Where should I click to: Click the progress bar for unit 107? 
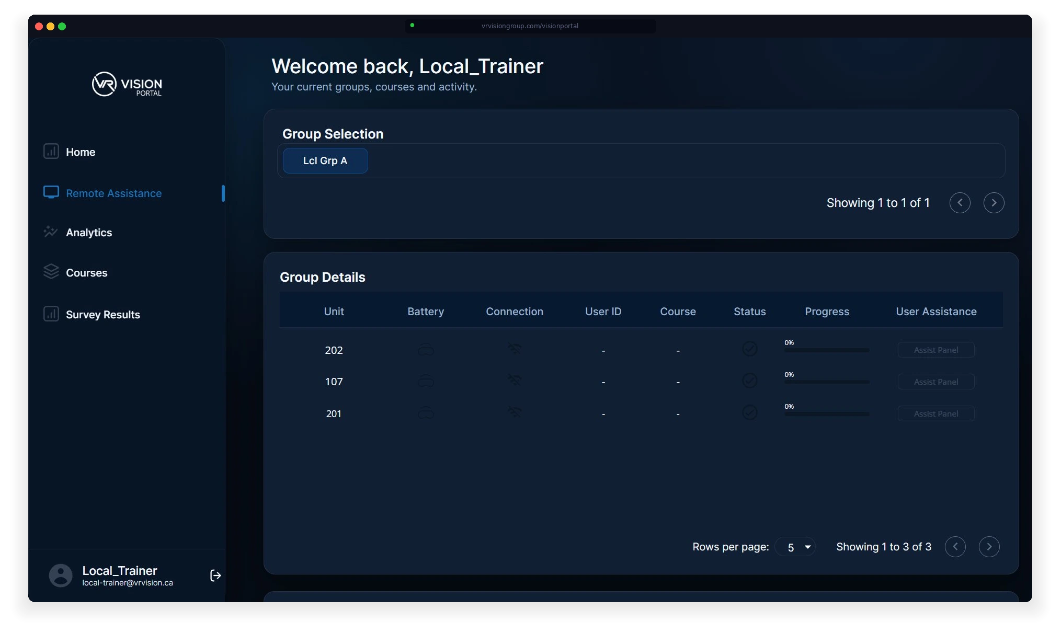click(826, 382)
